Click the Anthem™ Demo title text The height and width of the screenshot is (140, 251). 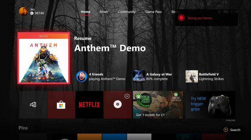(x=110, y=48)
